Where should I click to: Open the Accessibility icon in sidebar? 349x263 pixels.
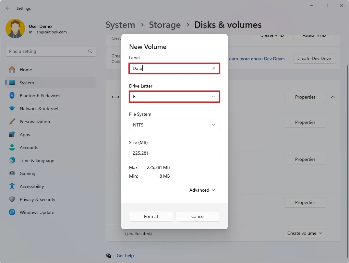[12, 186]
